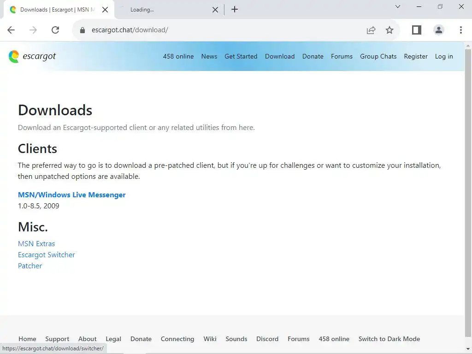
Task: Click About in the footer
Action: [x=87, y=339]
